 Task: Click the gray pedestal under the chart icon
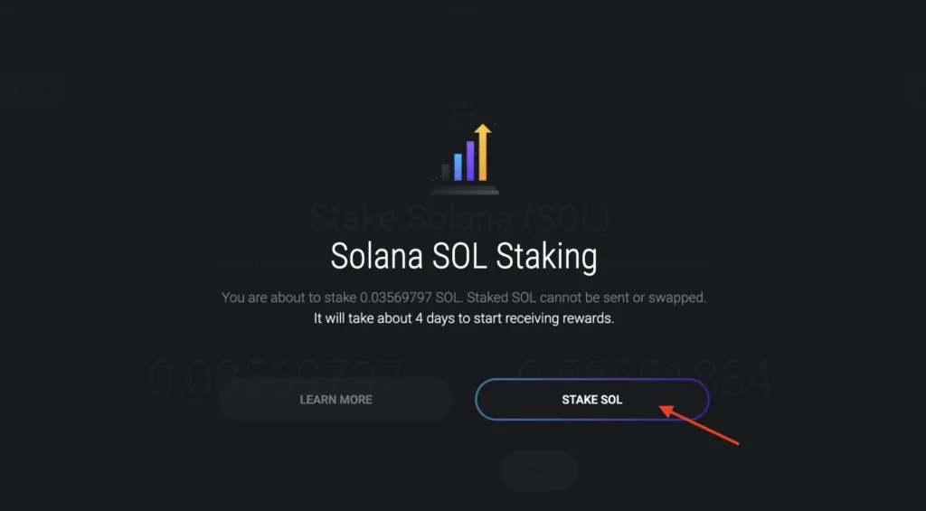point(464,190)
